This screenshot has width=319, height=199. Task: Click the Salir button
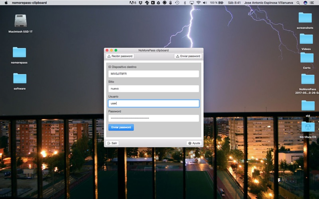click(x=112, y=143)
